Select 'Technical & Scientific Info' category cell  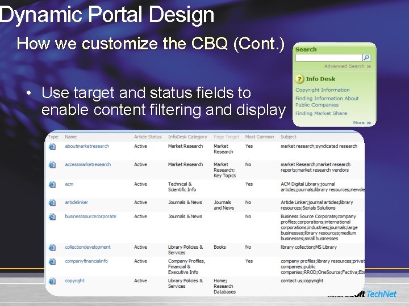click(x=182, y=187)
